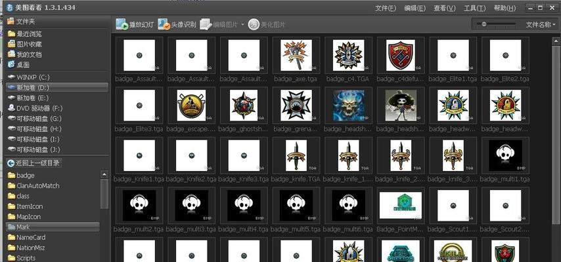Open the 查看(V) menu
Image resolution: width=561 pixels, height=262 pixels.
coord(444,8)
